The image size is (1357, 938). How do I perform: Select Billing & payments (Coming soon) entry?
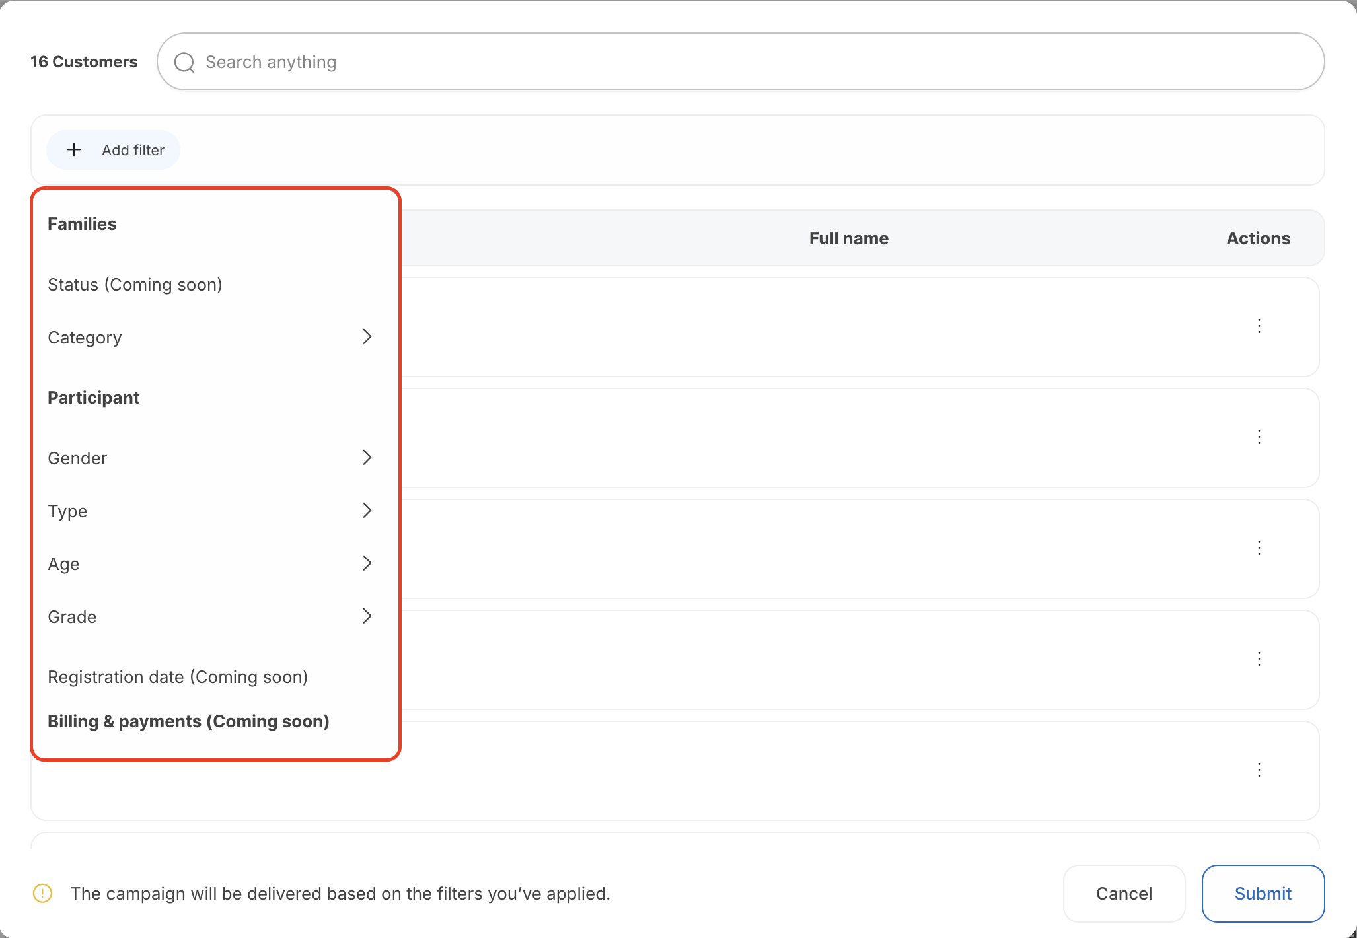[188, 721]
